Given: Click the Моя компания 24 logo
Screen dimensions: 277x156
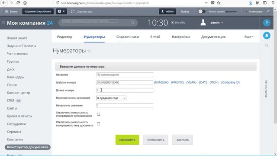Looking at the screenshot, I should 30,23.
